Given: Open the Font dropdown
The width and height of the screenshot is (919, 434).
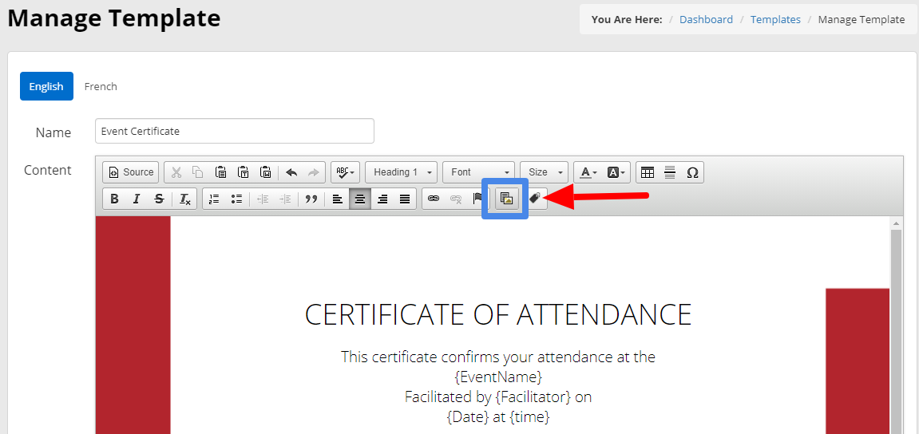Looking at the screenshot, I should tap(478, 172).
